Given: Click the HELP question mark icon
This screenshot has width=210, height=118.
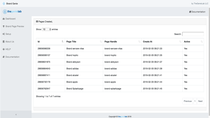Looking at the screenshot, I should click(x=4, y=49).
